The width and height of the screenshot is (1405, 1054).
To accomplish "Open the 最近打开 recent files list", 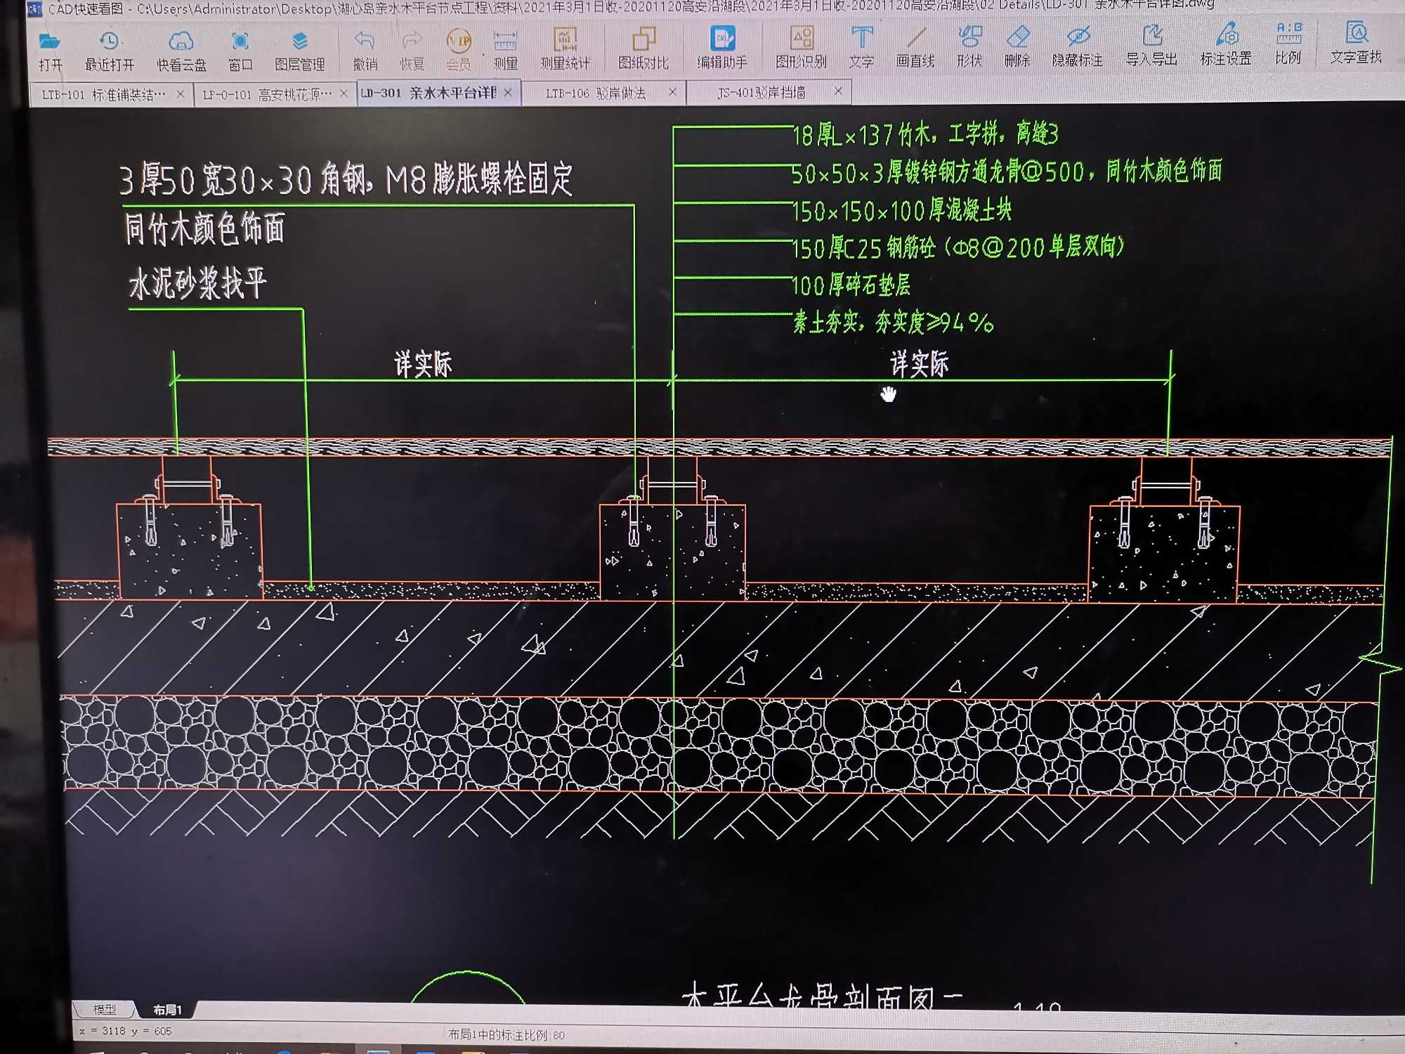I will [110, 51].
